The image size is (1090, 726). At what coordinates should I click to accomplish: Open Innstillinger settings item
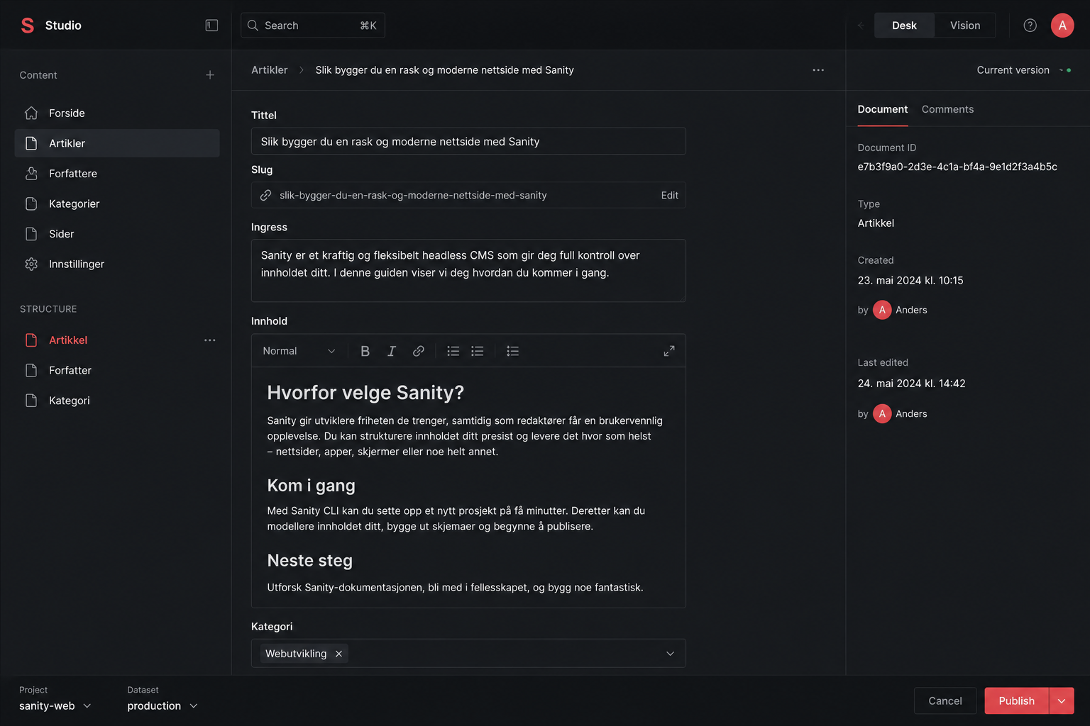coord(117,264)
